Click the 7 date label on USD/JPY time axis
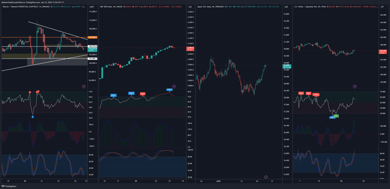 coord(299,181)
